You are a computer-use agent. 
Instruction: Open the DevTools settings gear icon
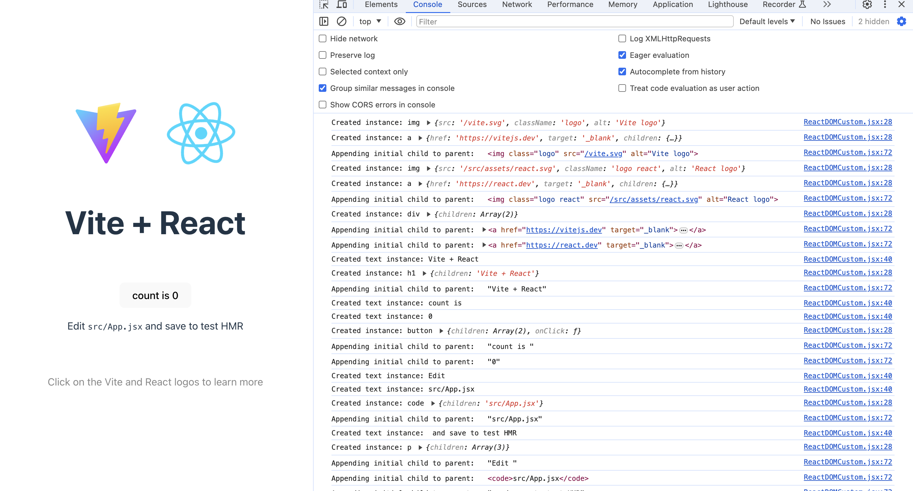867,4
